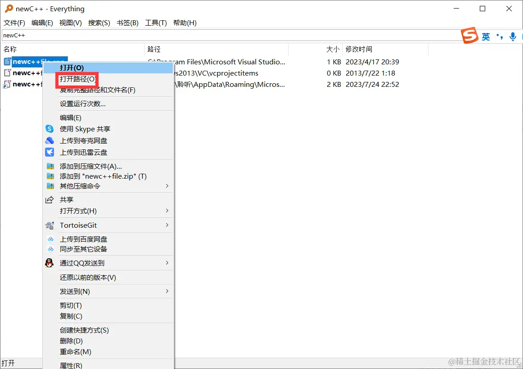Click the Sogou S input method logo

tap(469, 36)
